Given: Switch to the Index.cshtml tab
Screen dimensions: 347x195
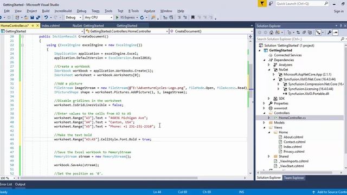Looking at the screenshot, I should point(50,25).
